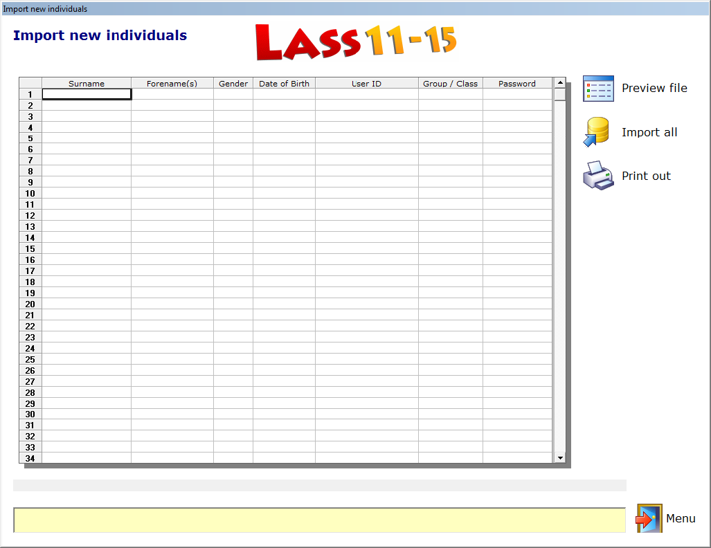Click the Password column header
This screenshot has width=711, height=548.
(x=517, y=84)
